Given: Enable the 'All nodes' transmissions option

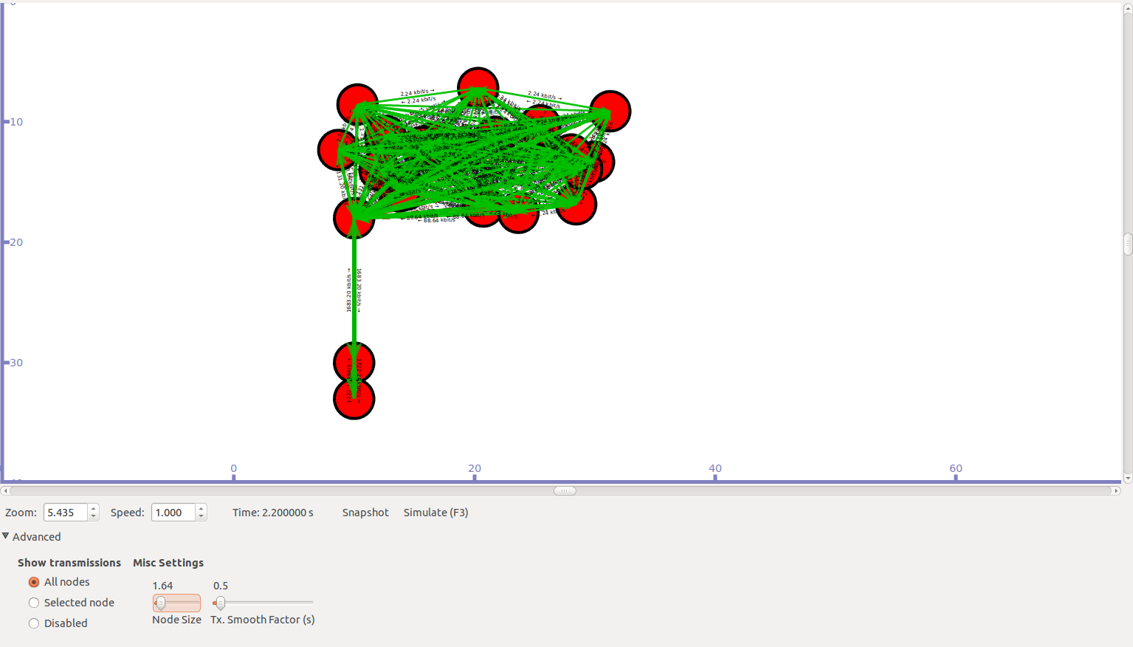Looking at the screenshot, I should [33, 581].
